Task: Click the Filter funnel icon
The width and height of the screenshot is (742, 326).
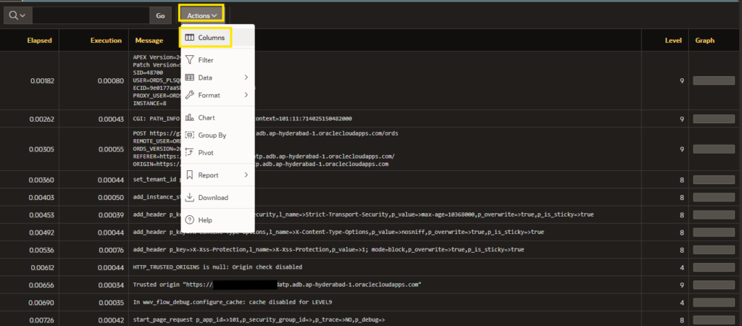Action: (189, 60)
